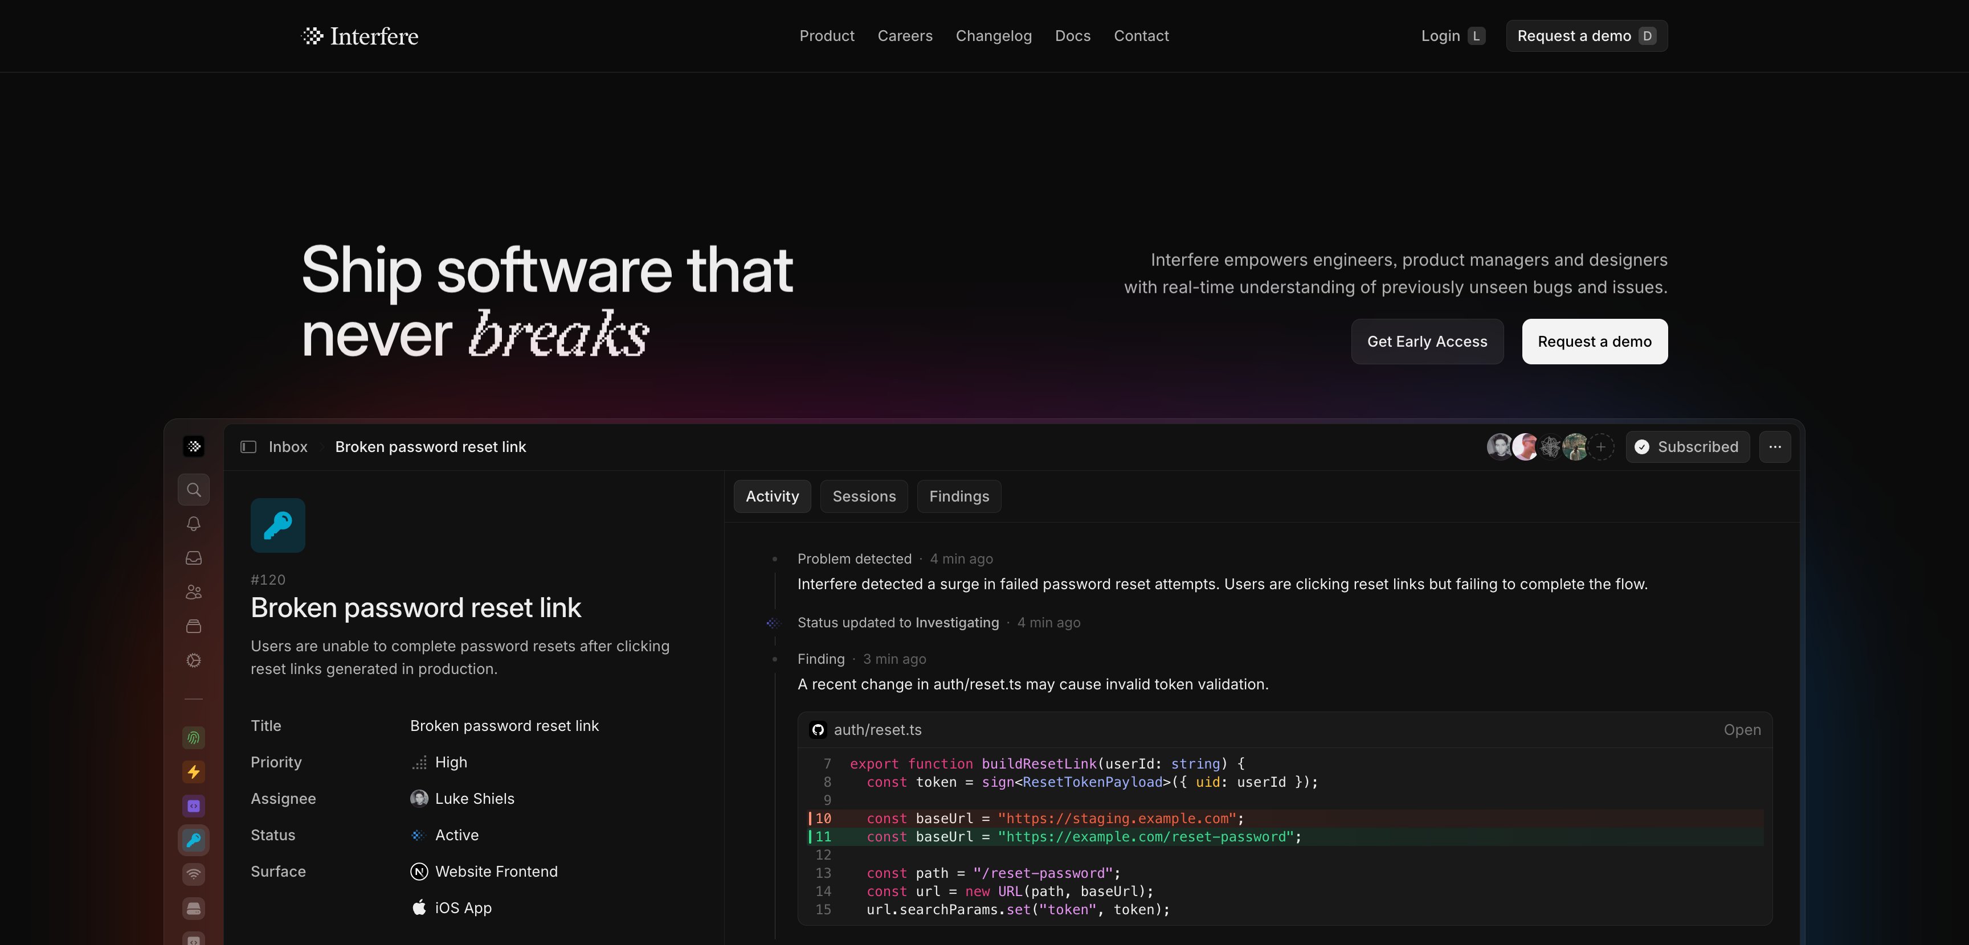Open the Product nav menu
Screen dimensions: 1969x945
click(x=827, y=36)
